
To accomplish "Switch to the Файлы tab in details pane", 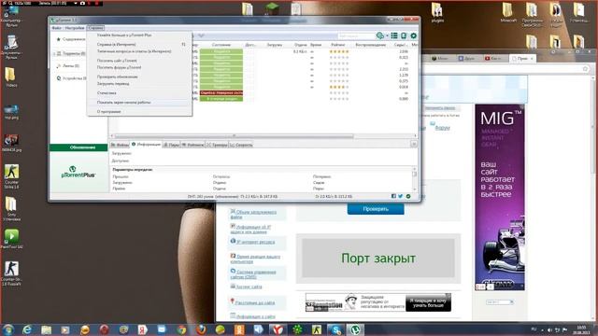I will point(120,145).
